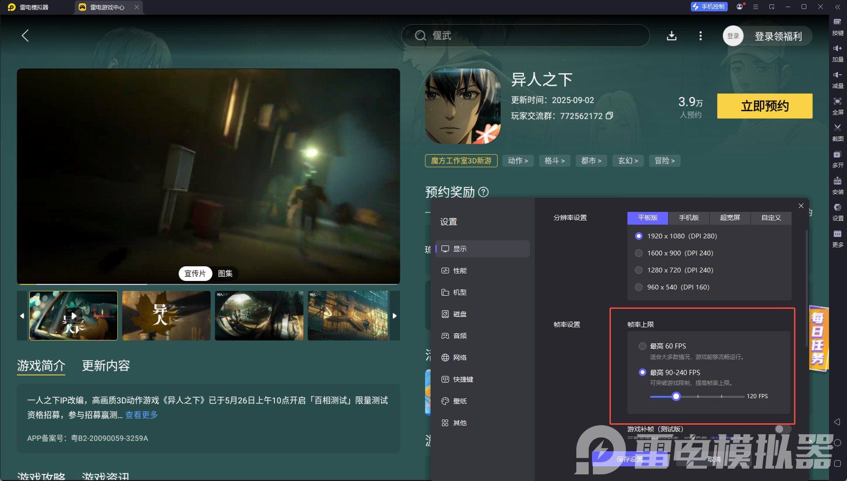Show previous thumbnails with left arrow
The width and height of the screenshot is (847, 481).
point(22,315)
